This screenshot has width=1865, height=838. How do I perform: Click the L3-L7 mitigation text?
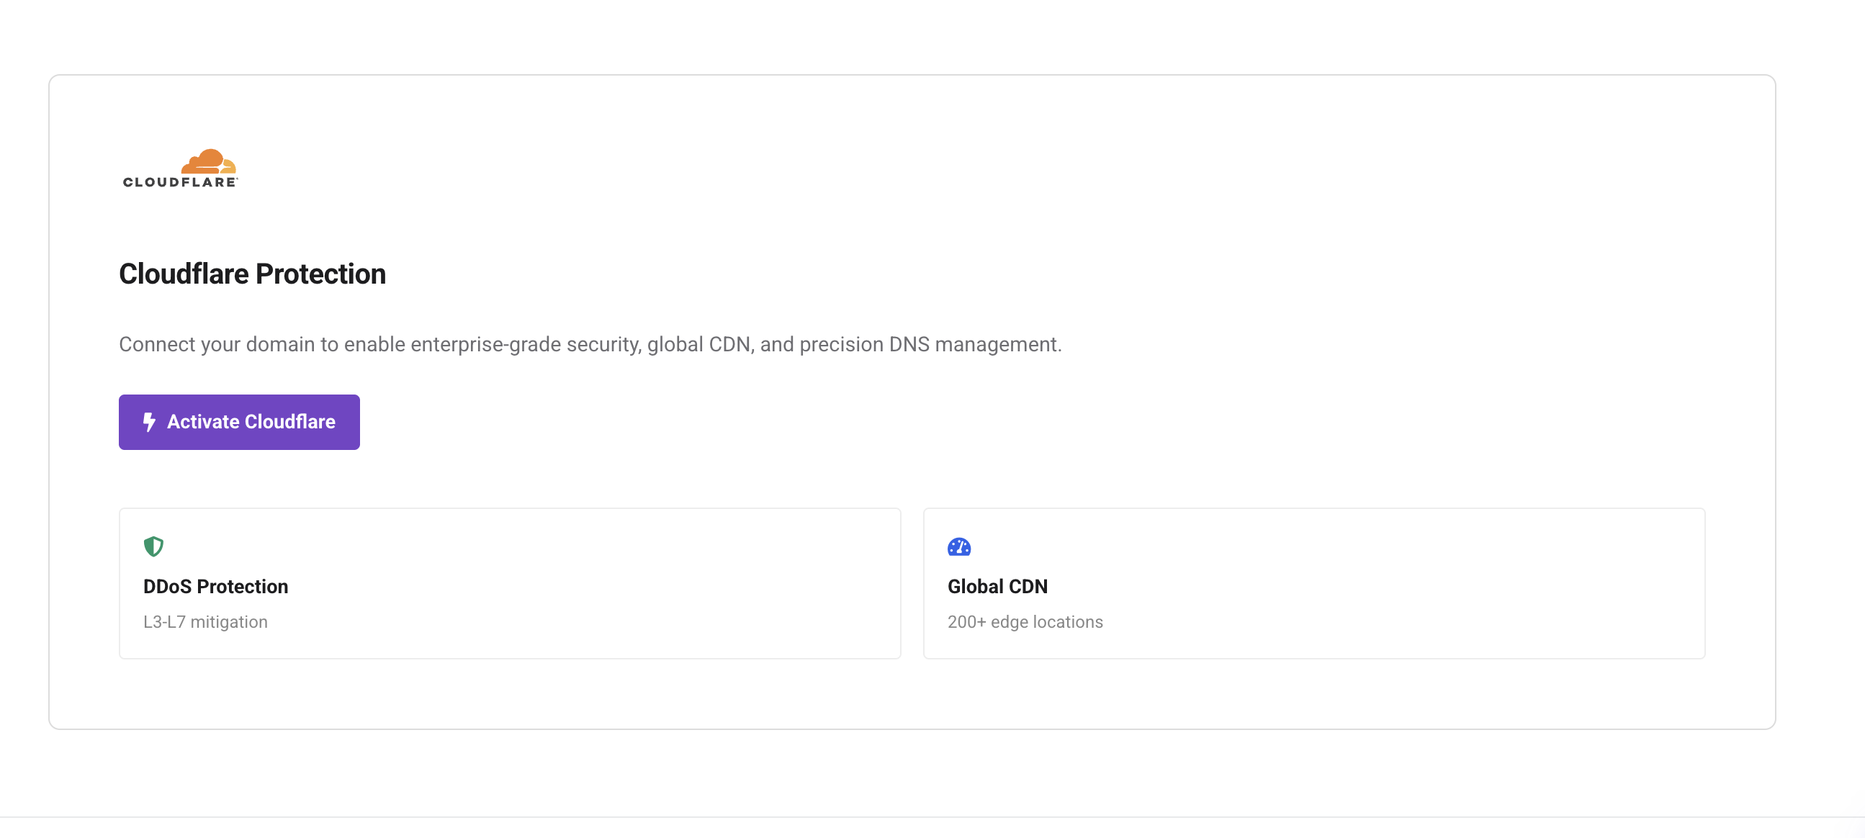tap(207, 621)
